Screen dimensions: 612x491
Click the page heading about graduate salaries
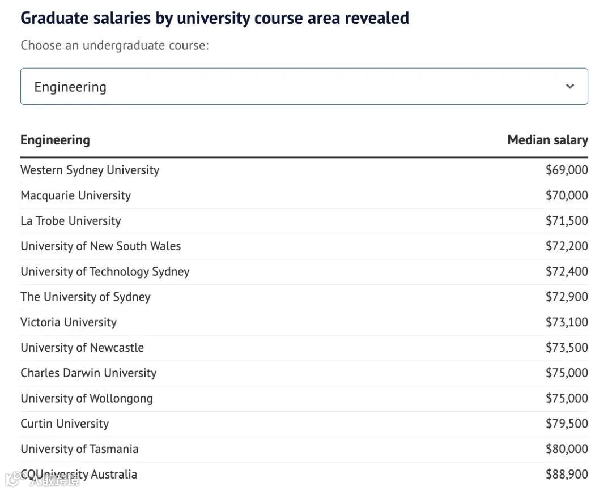tap(215, 18)
